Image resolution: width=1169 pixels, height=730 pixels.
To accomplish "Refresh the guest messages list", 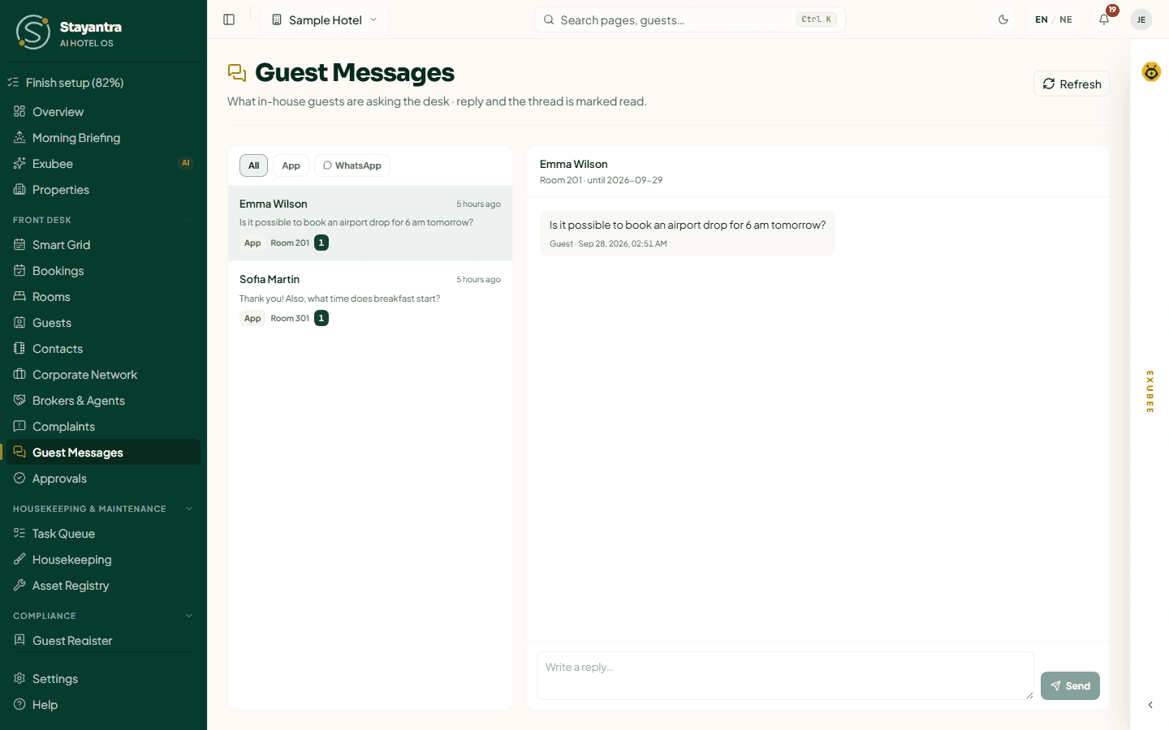I will coord(1072,84).
